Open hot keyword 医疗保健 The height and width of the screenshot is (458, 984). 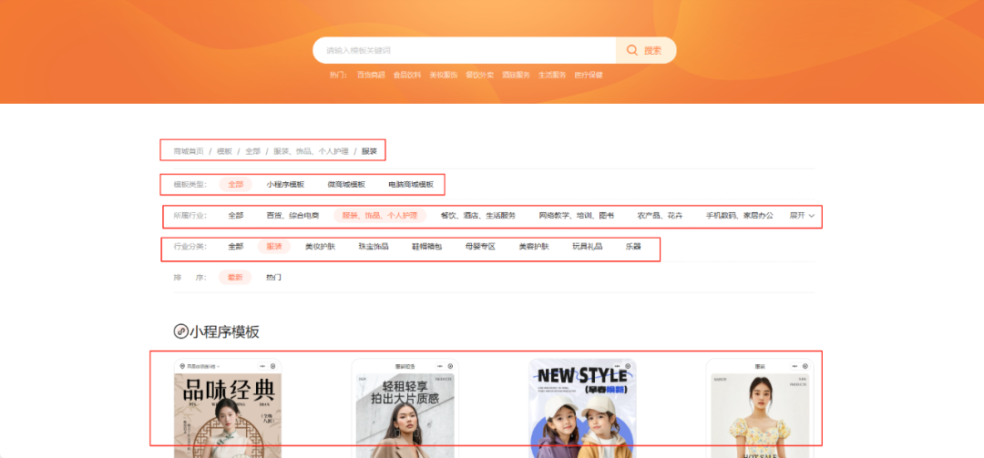(x=589, y=75)
